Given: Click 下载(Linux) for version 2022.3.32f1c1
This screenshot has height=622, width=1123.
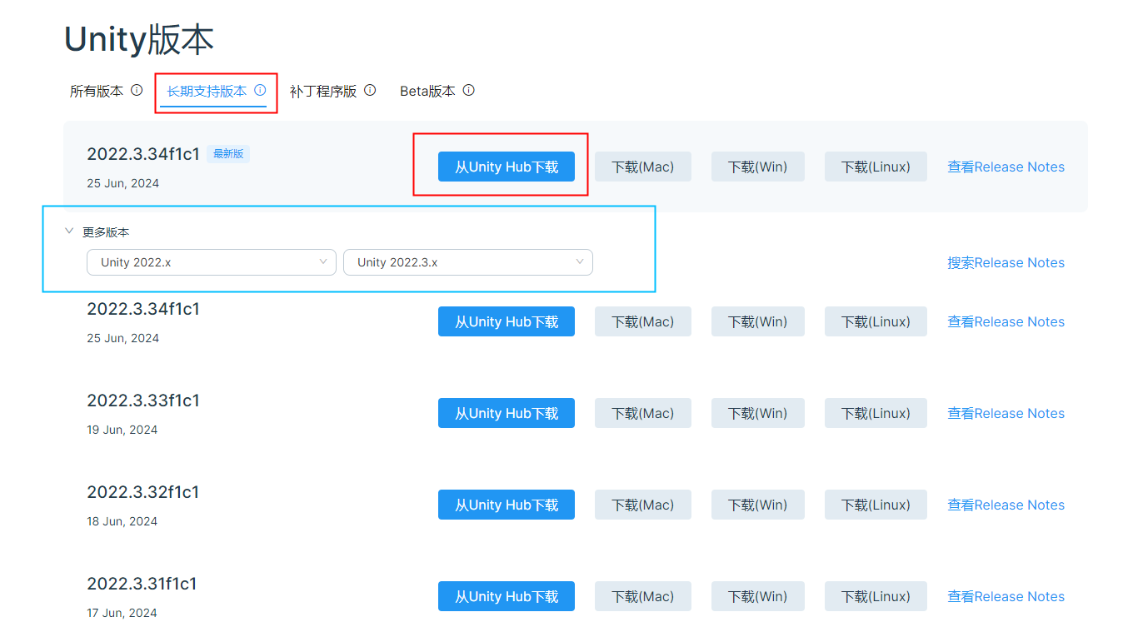Looking at the screenshot, I should tap(876, 505).
